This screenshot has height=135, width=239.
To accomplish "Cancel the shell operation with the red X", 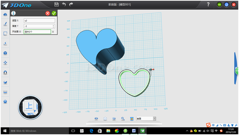I will click(x=48, y=13).
